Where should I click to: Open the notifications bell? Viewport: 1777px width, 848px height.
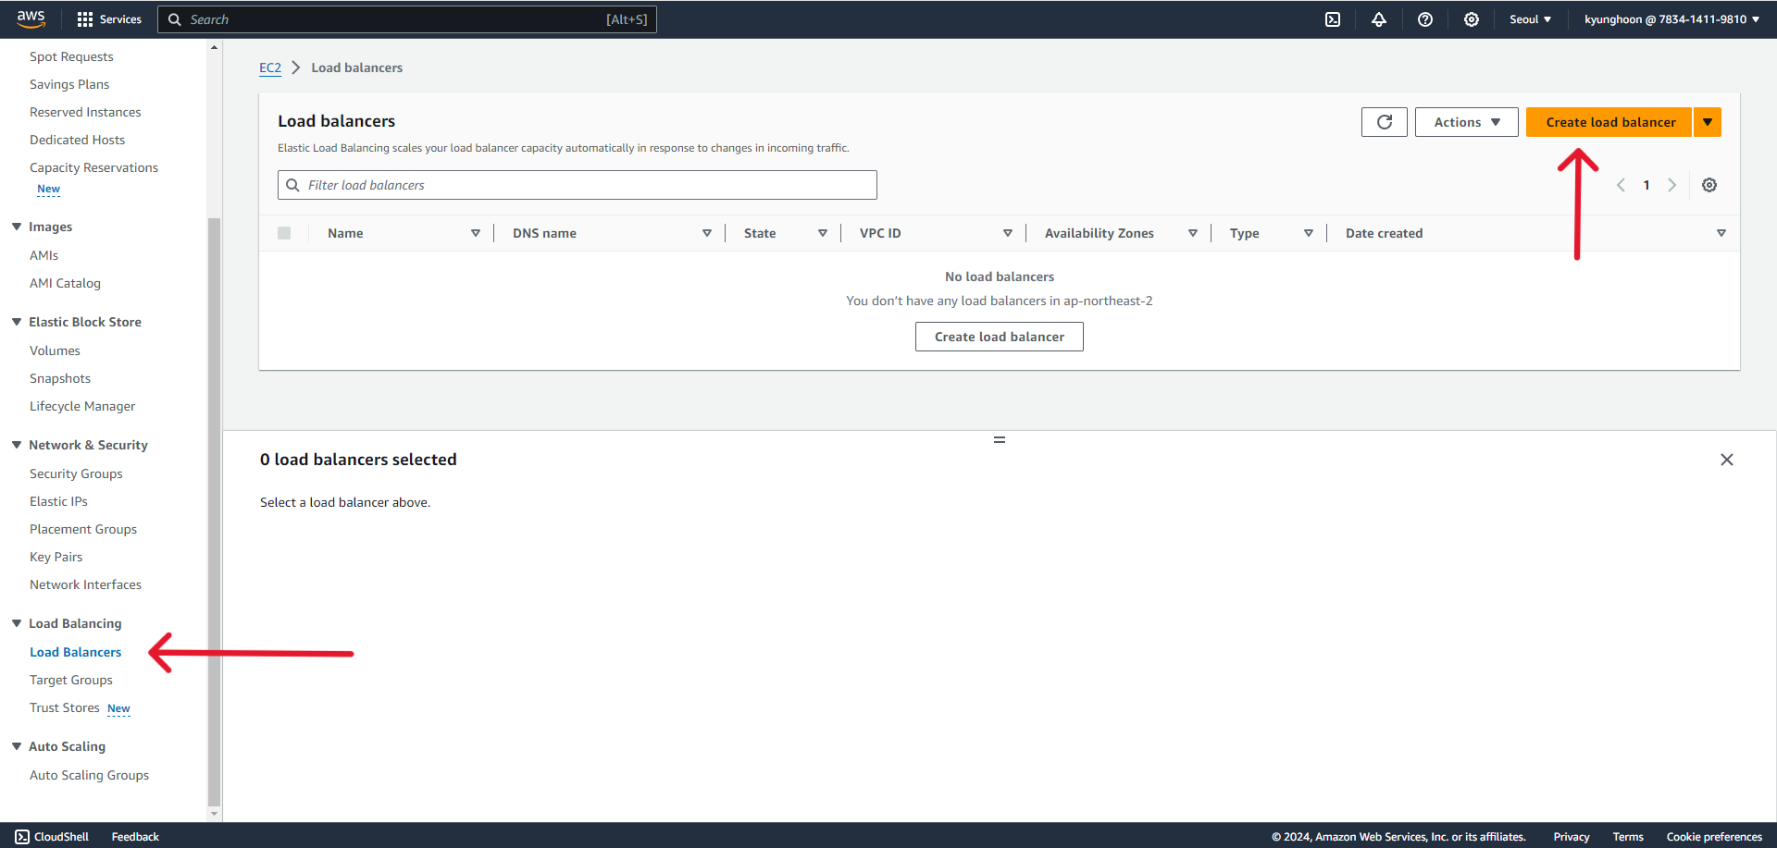[x=1379, y=19]
